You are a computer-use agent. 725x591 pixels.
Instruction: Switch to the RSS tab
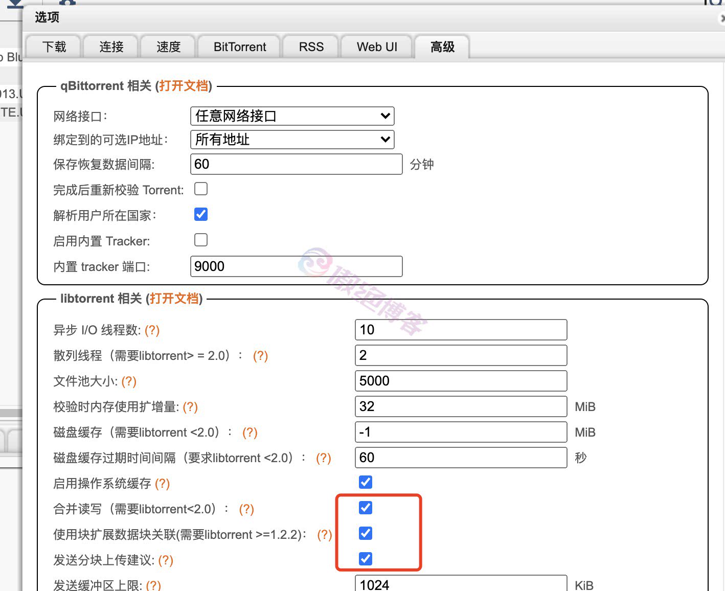point(311,47)
